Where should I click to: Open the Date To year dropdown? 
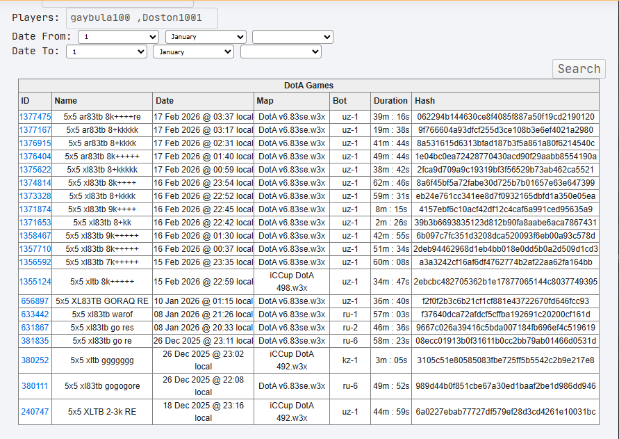[x=281, y=51]
